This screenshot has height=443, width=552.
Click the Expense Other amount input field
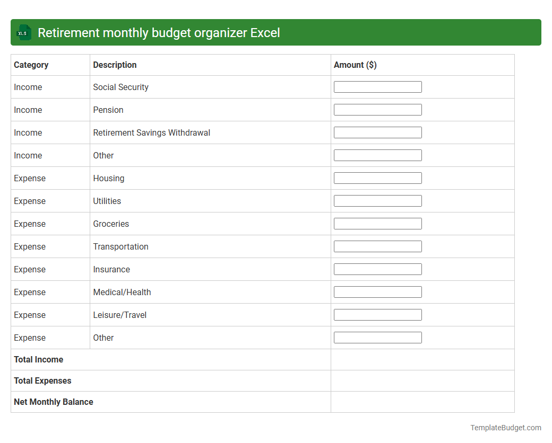tap(377, 337)
